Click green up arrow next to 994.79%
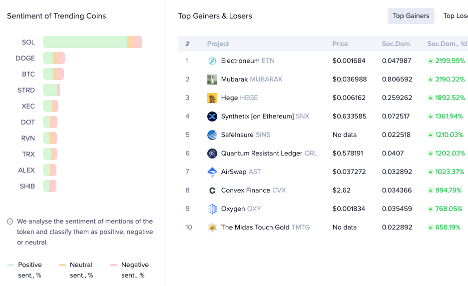The image size is (468, 286). click(x=430, y=190)
